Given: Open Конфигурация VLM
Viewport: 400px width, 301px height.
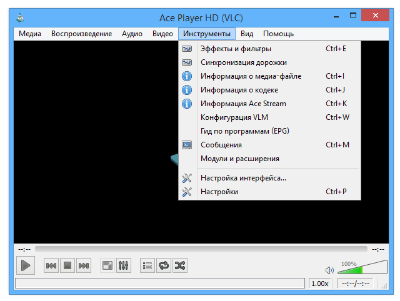Looking at the screenshot, I should point(269,117).
